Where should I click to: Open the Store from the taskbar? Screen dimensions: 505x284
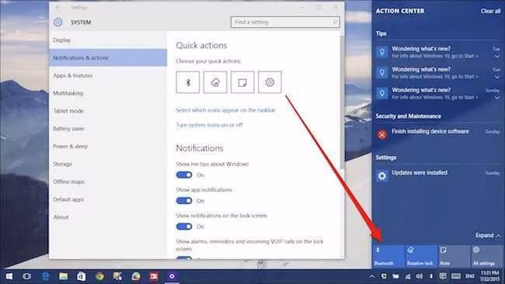[x=82, y=276]
